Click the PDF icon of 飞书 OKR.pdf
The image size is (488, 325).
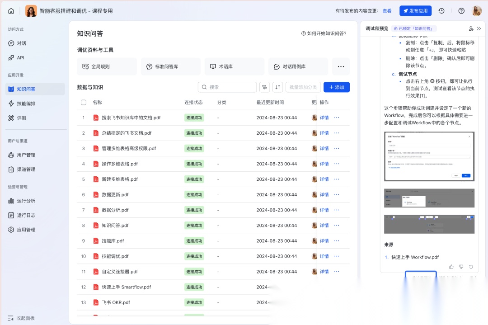pyautogui.click(x=96, y=302)
